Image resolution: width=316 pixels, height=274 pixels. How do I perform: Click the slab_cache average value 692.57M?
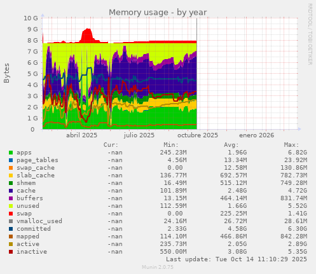[x=233, y=175]
